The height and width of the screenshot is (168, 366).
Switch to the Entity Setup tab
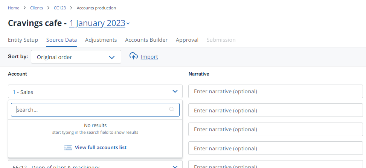pos(23,40)
